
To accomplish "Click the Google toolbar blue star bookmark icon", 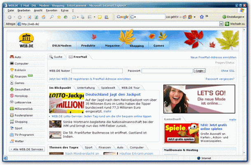I will [202, 16].
